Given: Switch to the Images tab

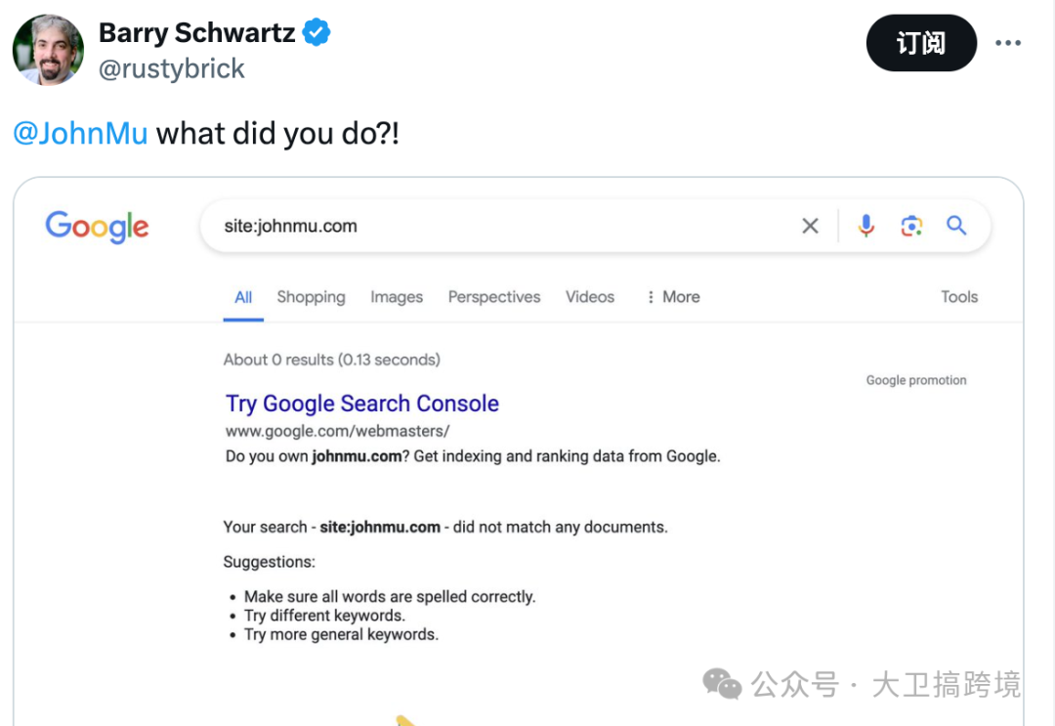Looking at the screenshot, I should (x=397, y=297).
